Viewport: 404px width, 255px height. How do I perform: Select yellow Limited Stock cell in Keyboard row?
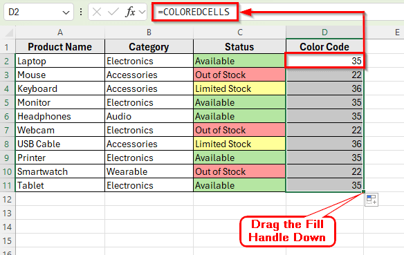click(x=239, y=88)
